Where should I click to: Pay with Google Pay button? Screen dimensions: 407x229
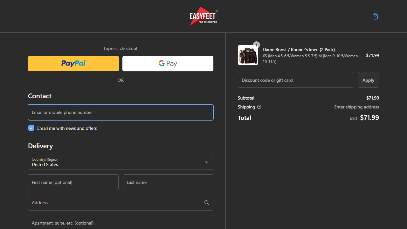tap(168, 64)
